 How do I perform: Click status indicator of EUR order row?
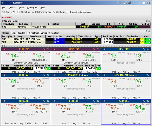pyautogui.click(x=145, y=42)
